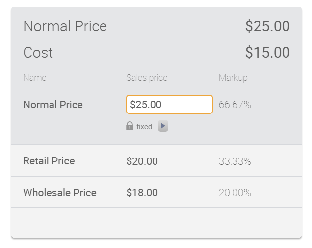Select the Retail Price row
Image resolution: width=312 pixels, height=248 pixels.
tap(156, 161)
